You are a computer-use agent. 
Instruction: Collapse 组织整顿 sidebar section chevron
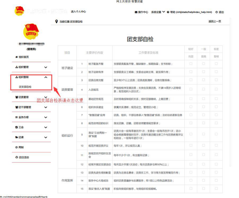[46, 77]
